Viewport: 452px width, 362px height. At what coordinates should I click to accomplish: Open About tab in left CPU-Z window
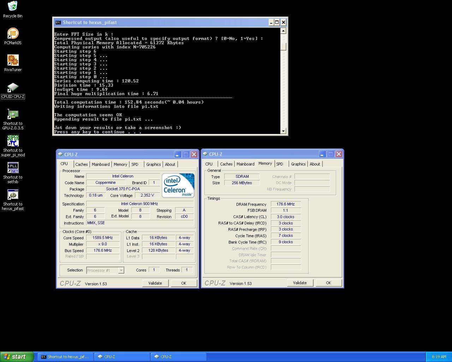pos(170,164)
